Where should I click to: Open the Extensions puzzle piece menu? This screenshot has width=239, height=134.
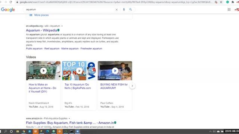coord(233,2)
